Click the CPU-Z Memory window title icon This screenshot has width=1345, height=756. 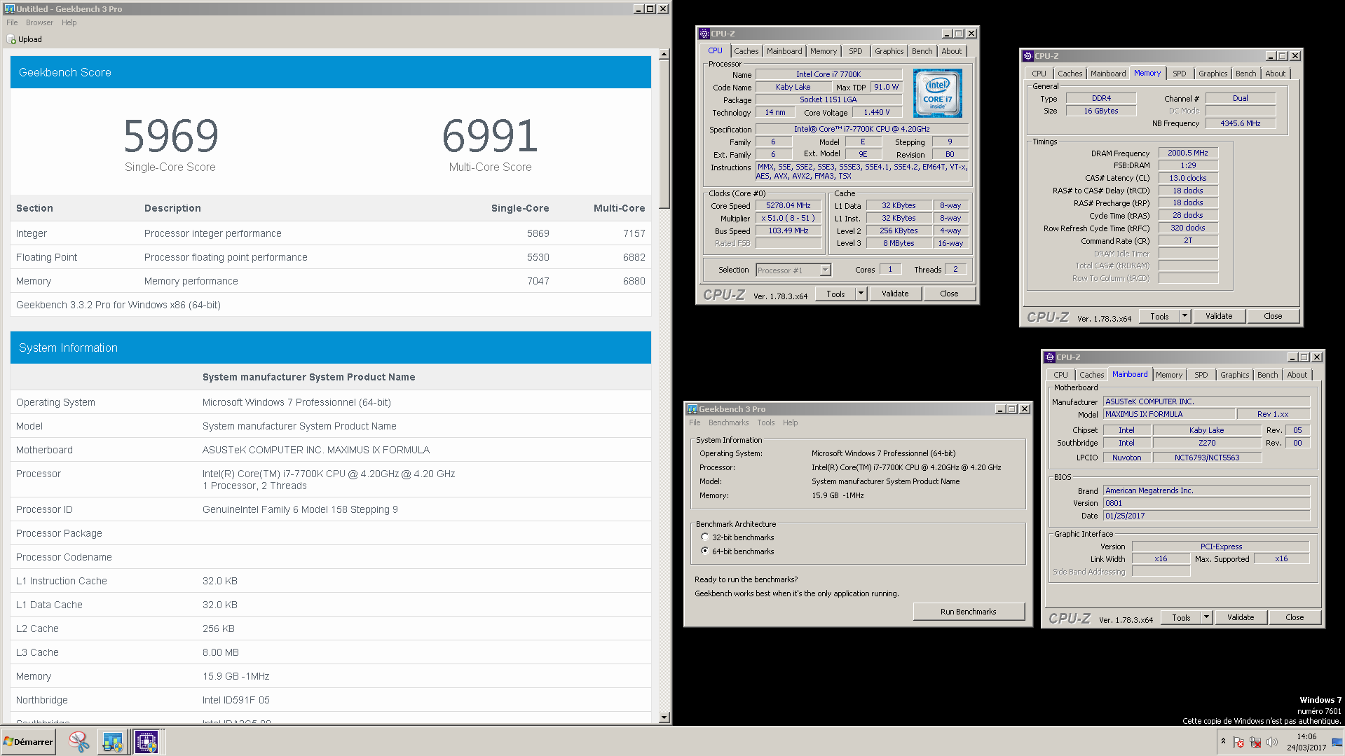click(1028, 56)
